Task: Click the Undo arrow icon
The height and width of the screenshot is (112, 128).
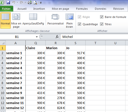Action: [x=14, y=2]
